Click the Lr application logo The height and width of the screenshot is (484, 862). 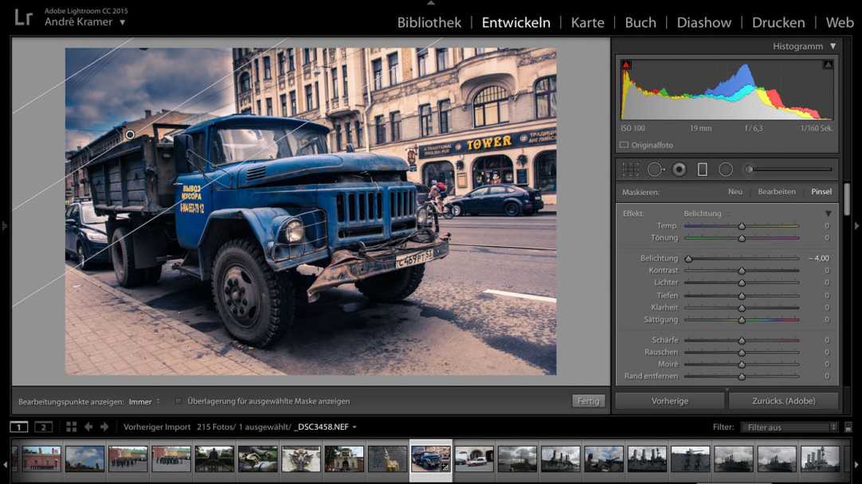pyautogui.click(x=23, y=17)
